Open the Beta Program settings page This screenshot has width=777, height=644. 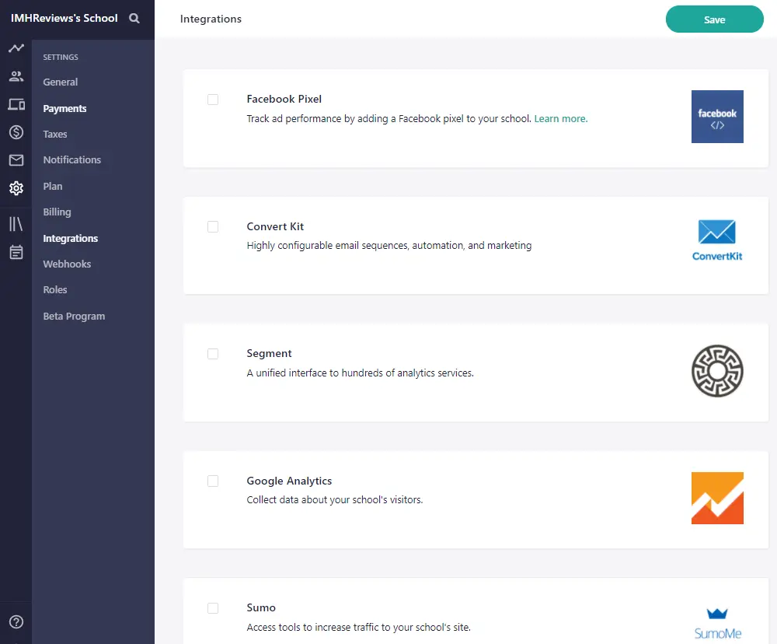pyautogui.click(x=74, y=317)
